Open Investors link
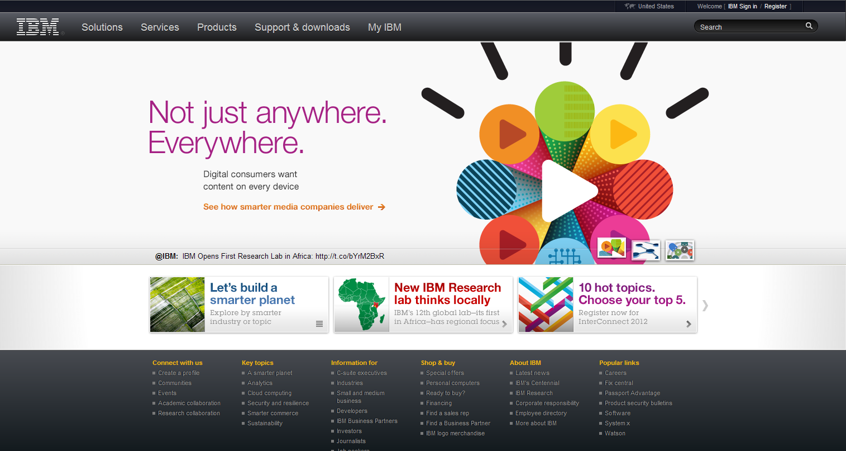The width and height of the screenshot is (846, 451). (350, 431)
